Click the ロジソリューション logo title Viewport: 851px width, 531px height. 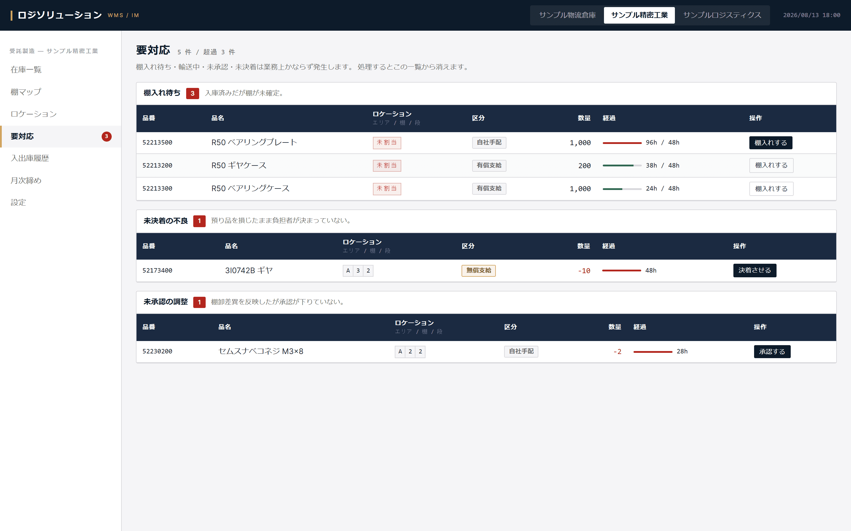[x=59, y=15]
